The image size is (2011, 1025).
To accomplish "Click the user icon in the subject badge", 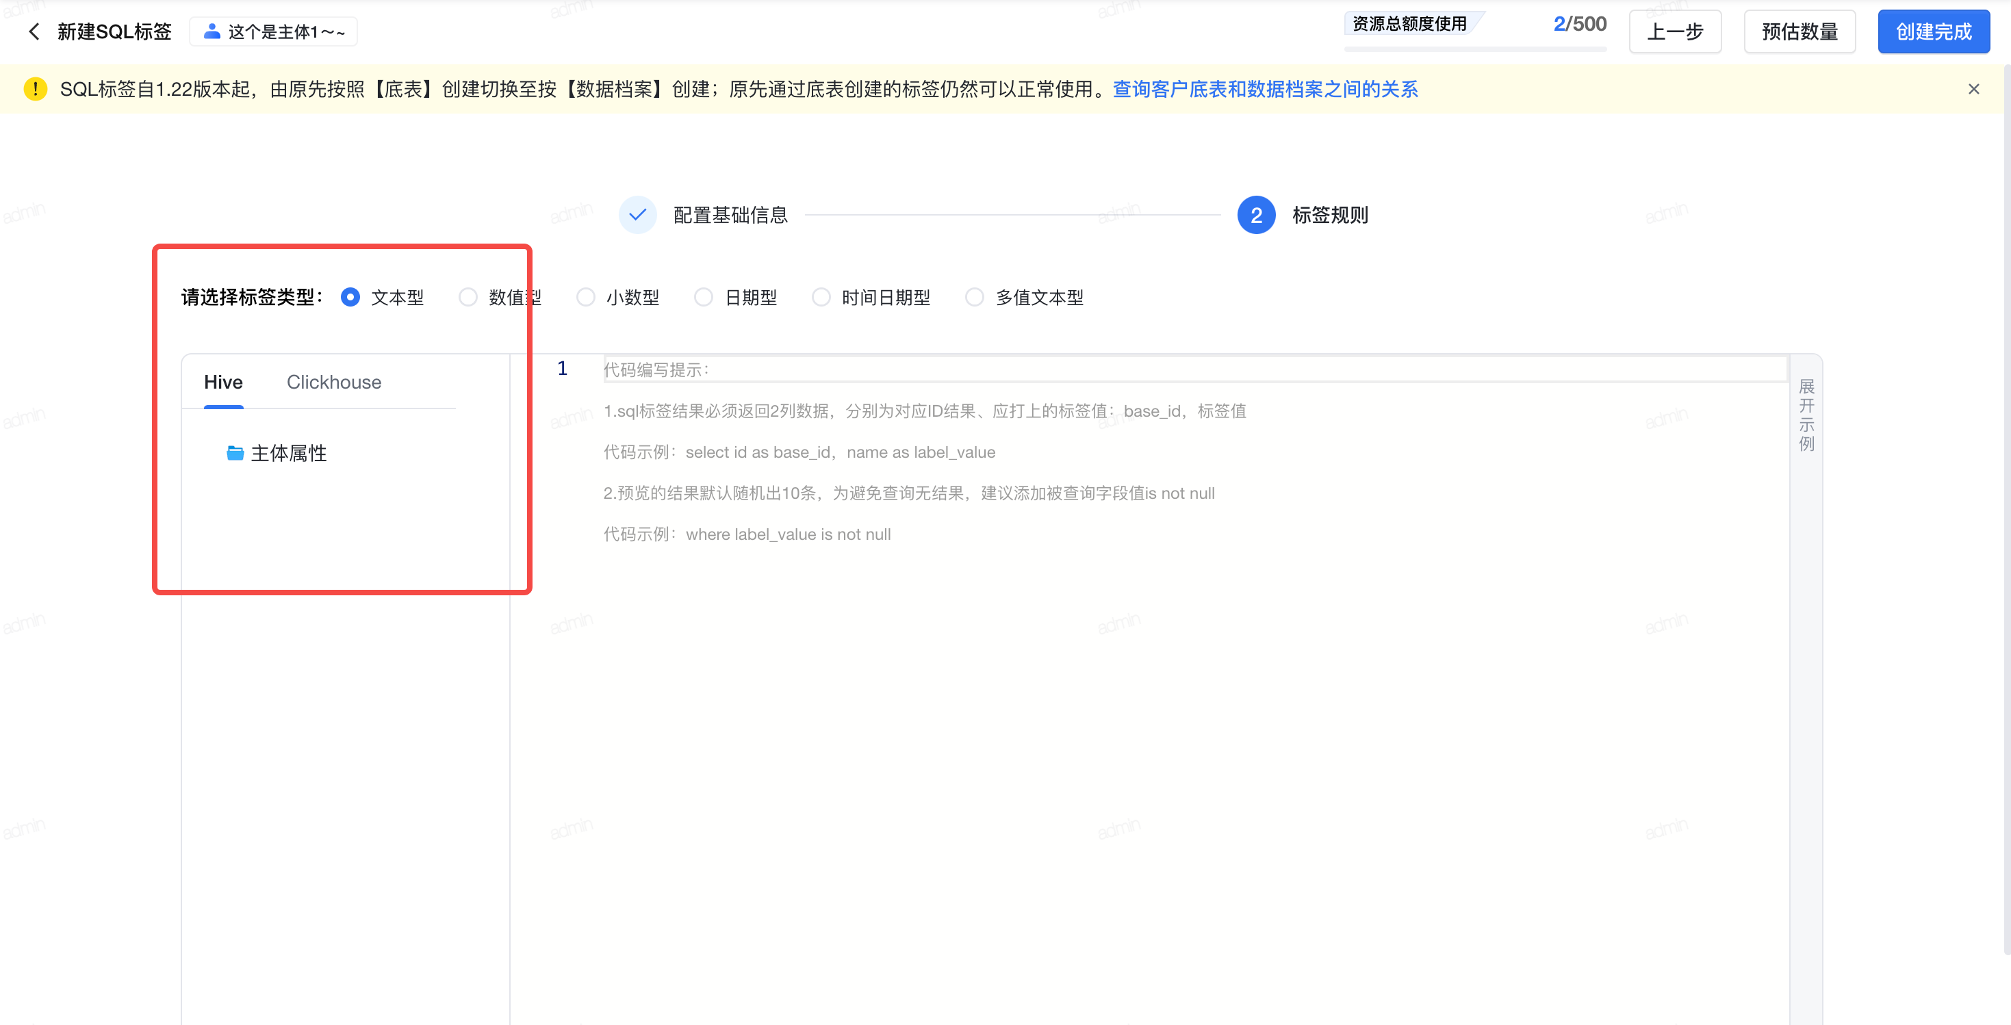I will (212, 31).
